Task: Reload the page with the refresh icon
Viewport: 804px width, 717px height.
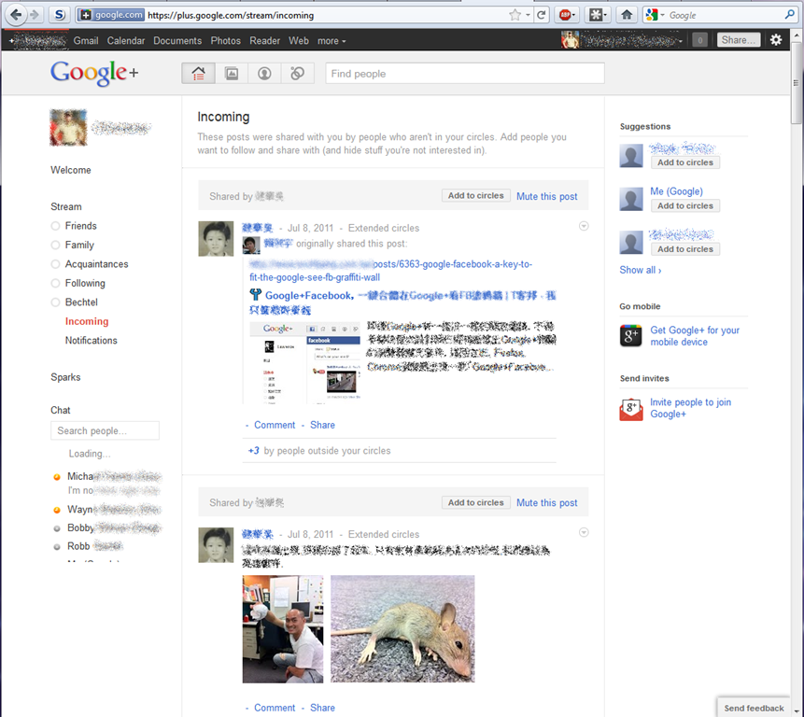Action: (x=541, y=15)
